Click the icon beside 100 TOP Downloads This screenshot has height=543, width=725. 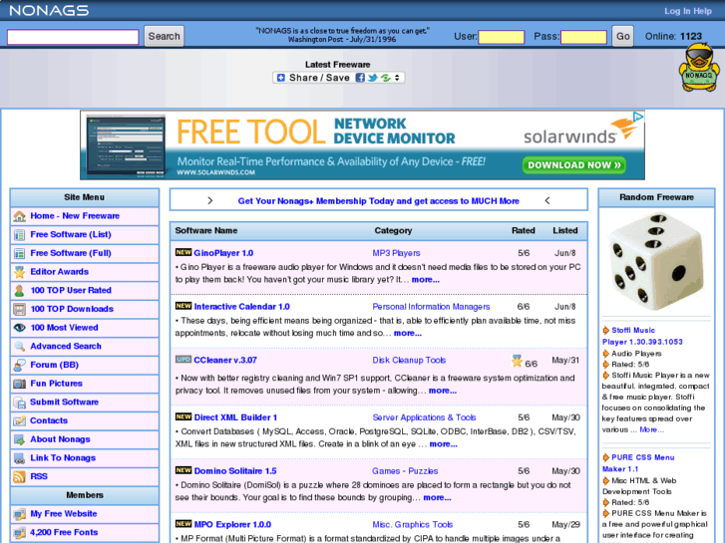[x=19, y=309]
